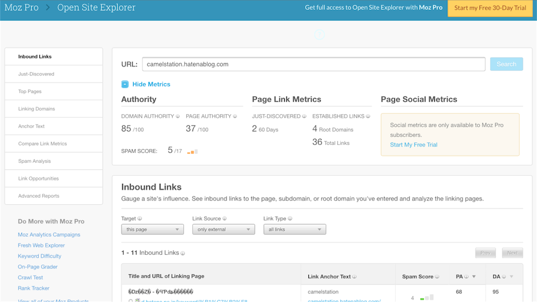Click the '36 Total Links' value

click(x=331, y=142)
